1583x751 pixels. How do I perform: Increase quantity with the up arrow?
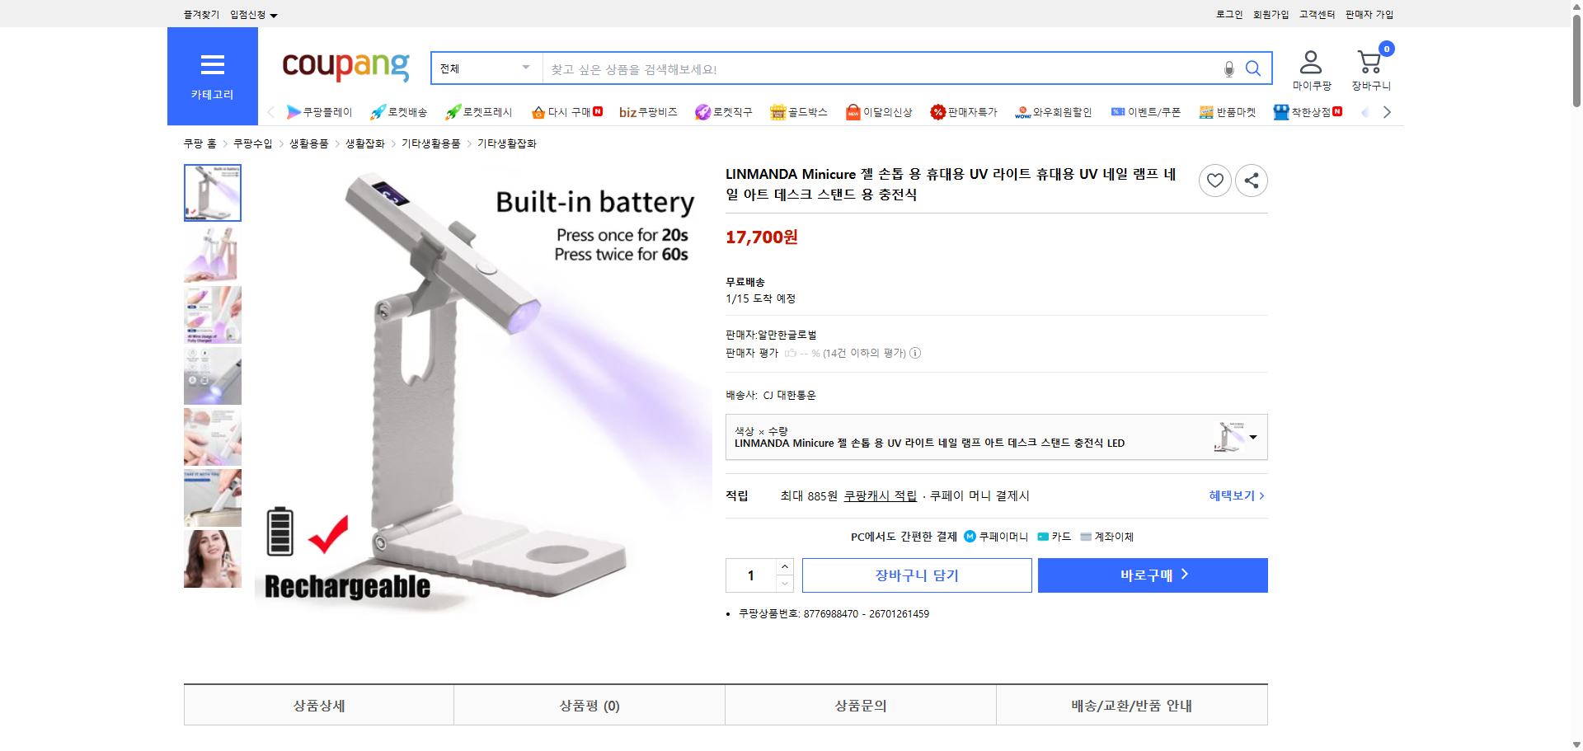coord(784,566)
